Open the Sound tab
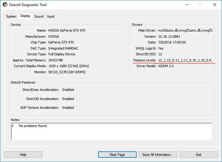Screen dimensions: 222x162 click(x=39, y=16)
